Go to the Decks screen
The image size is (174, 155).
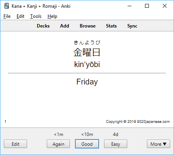point(43,26)
